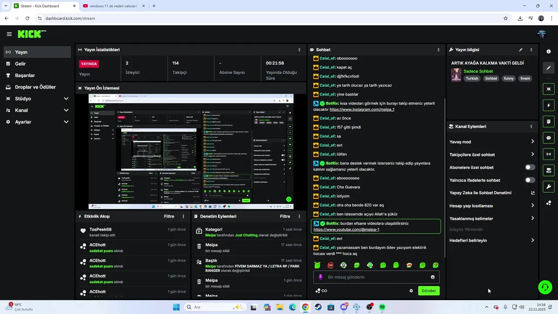Toggle the lightning bolt activity widget in right sidebar
The height and width of the screenshot is (314, 558).
pyautogui.click(x=548, y=105)
